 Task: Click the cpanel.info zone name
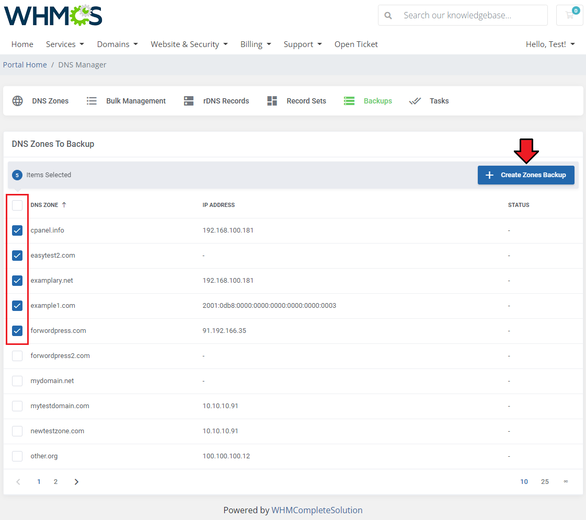click(48, 230)
